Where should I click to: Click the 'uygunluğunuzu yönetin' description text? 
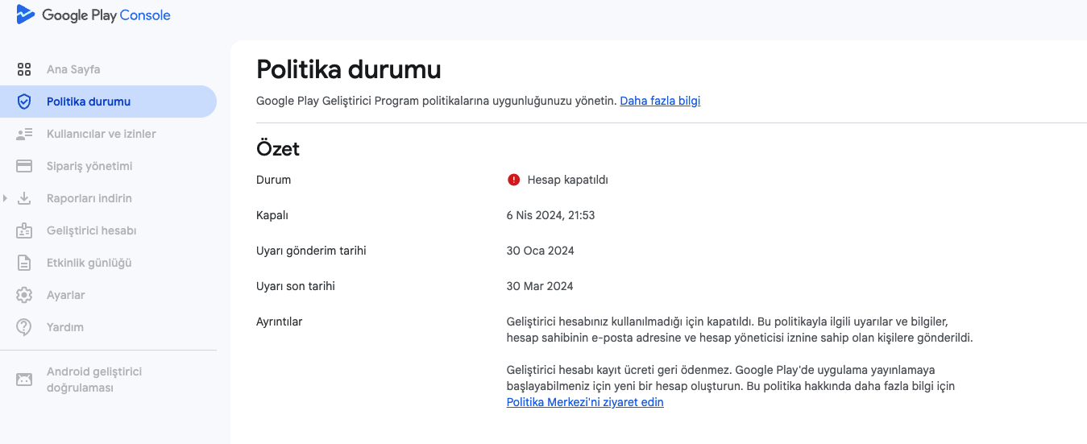(x=437, y=101)
